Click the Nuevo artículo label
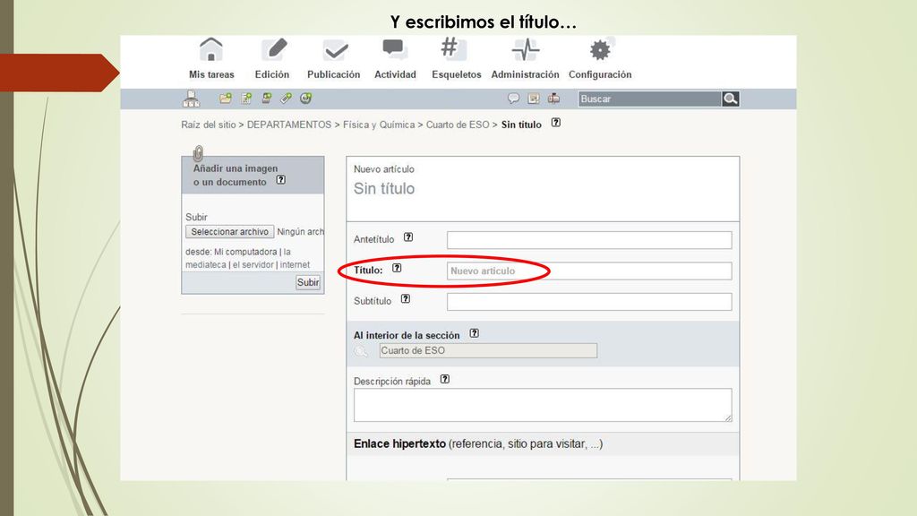917x516 pixels. (383, 169)
